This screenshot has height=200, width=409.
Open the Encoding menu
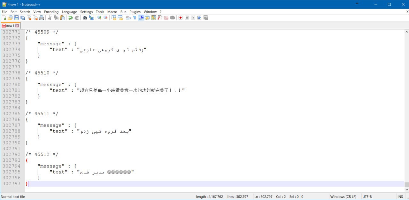click(x=51, y=12)
